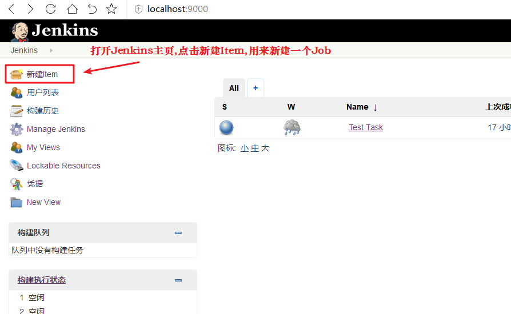This screenshot has width=511, height=314.
Task: Open the 构建执行状态 link
Action: (42, 280)
